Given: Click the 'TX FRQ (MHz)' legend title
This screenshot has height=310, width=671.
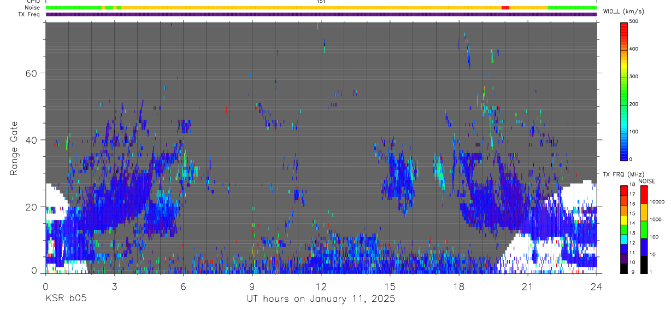Looking at the screenshot, I should pos(624,174).
